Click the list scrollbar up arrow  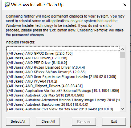(123, 49)
